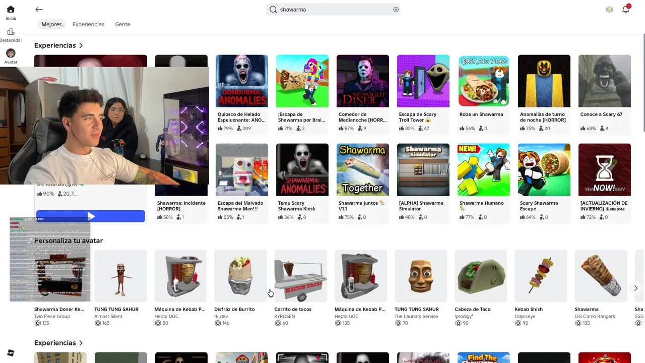Open Escapa del Malvado Shawarma Man thumbnail
Viewport: 645px width, 363px height.
tap(242, 170)
